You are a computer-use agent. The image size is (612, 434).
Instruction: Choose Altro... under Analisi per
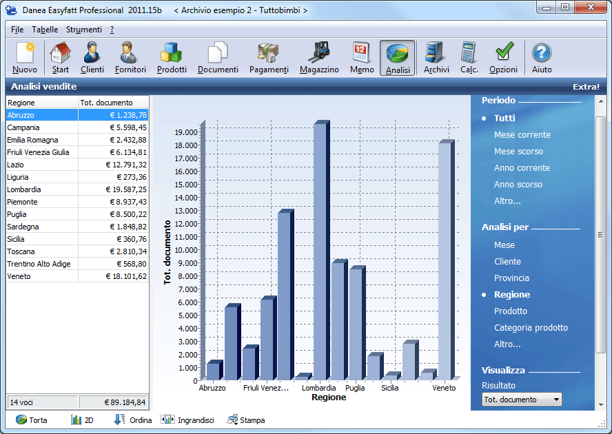[507, 344]
